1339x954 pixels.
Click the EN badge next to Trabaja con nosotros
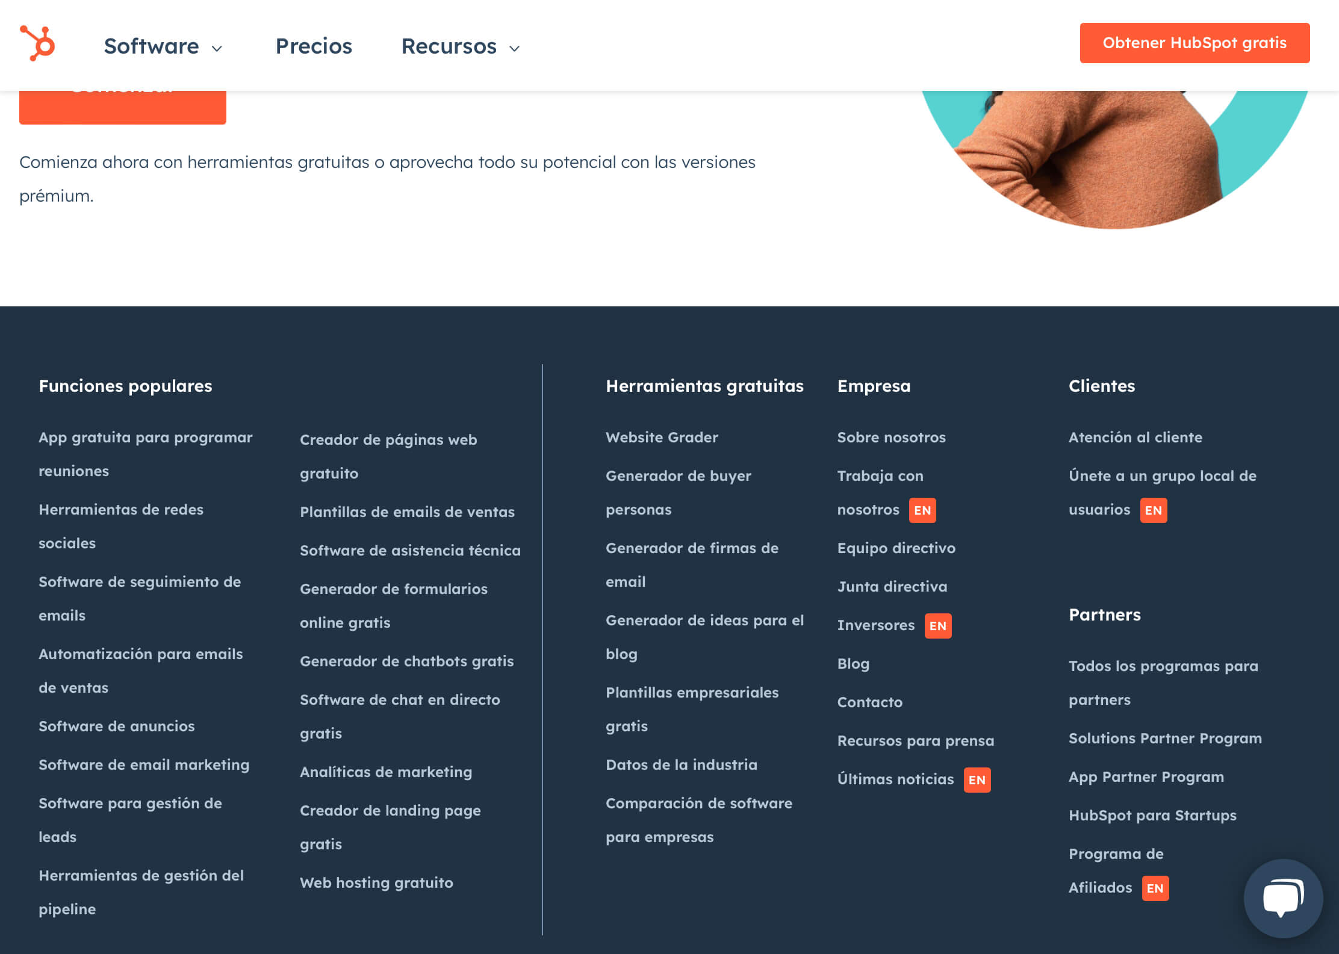tap(921, 509)
